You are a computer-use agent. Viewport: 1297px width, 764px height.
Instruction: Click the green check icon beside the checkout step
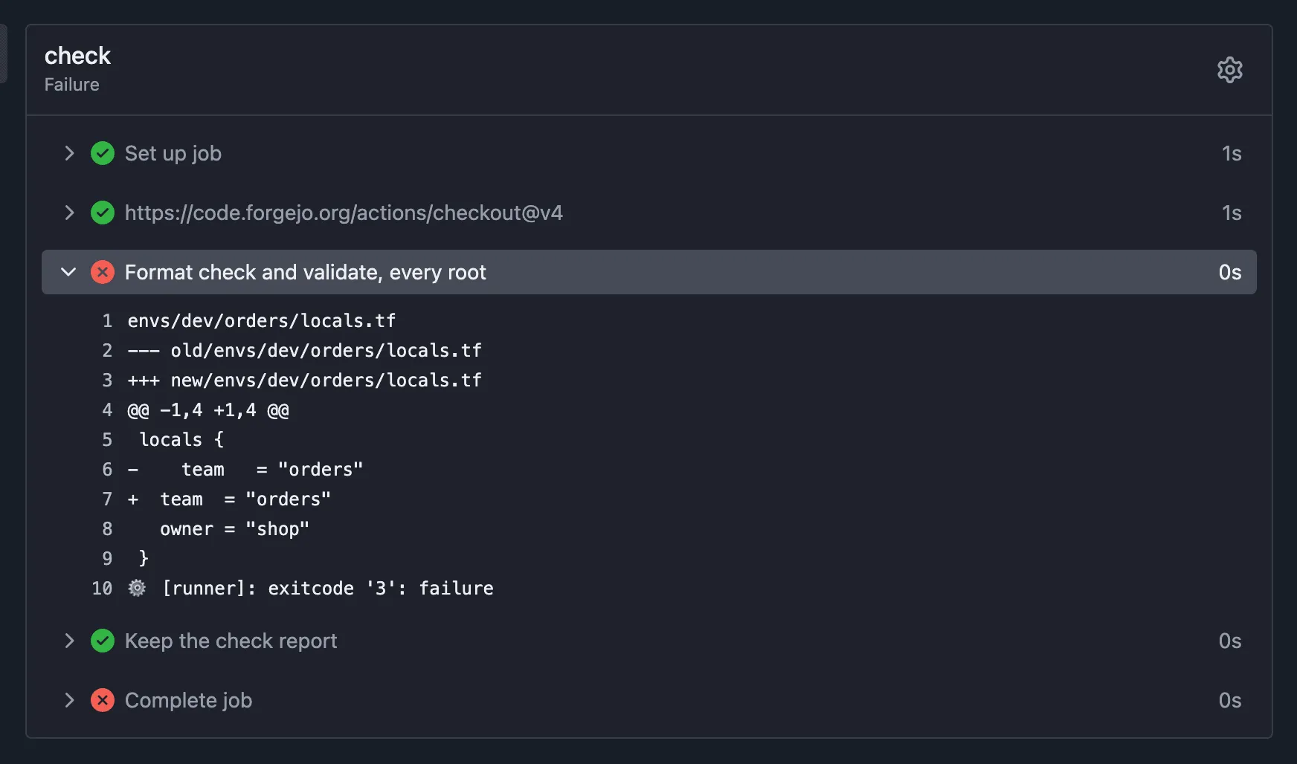click(x=103, y=213)
